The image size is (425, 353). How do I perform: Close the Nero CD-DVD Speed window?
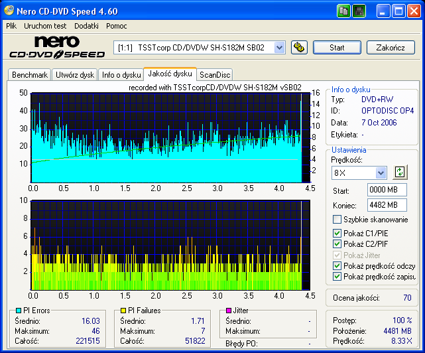(414, 11)
